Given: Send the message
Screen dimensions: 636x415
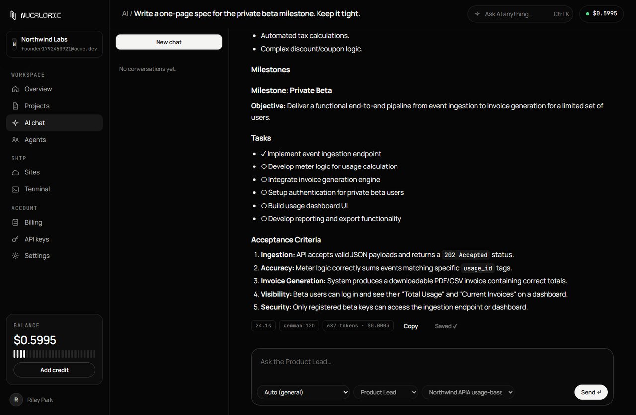Looking at the screenshot, I should pyautogui.click(x=591, y=392).
